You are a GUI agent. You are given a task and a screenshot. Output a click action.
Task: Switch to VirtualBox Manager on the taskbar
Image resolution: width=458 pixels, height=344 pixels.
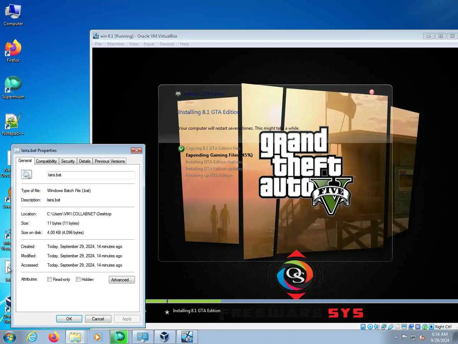coord(164,337)
